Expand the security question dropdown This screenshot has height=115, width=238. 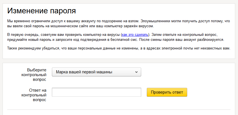96,72
